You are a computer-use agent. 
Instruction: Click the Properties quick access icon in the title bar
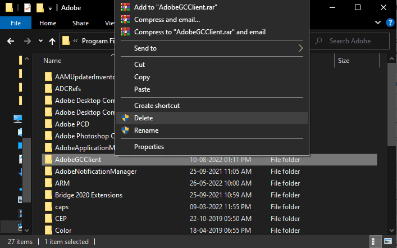(x=28, y=8)
